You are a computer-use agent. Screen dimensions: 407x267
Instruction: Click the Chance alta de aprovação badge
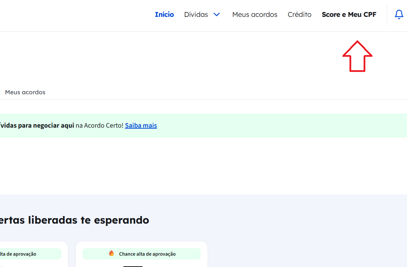[x=142, y=254]
